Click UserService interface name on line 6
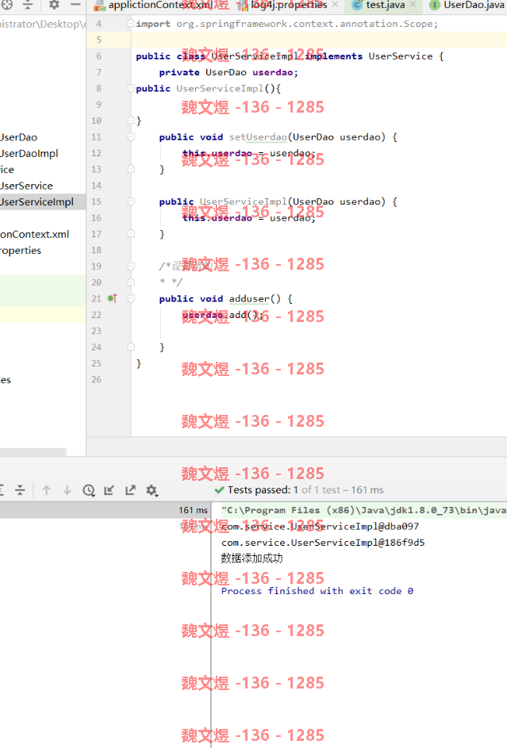Image resolution: width=507 pixels, height=748 pixels. click(x=401, y=56)
